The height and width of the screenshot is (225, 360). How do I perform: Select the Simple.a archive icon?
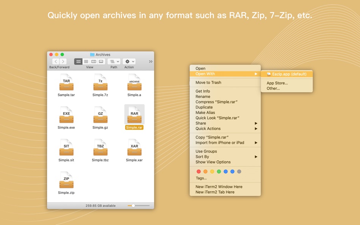click(134, 82)
